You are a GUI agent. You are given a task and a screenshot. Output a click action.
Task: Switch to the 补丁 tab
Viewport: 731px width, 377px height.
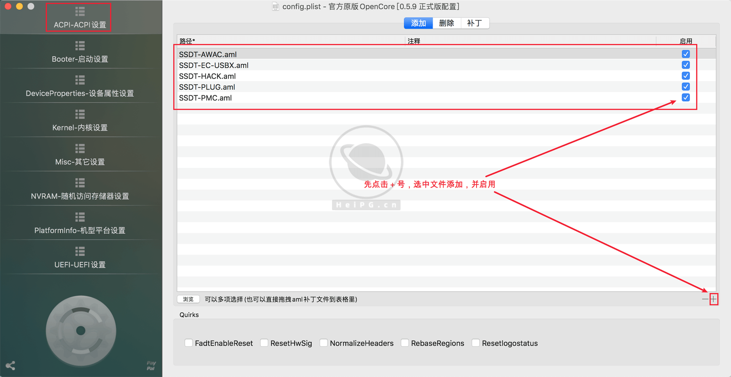point(474,23)
